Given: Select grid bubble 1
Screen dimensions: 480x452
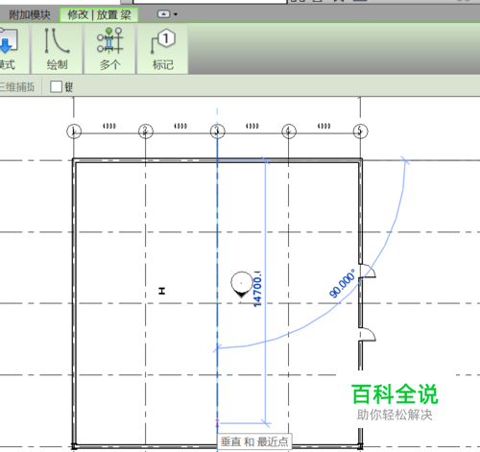Looking at the screenshot, I should point(74,131).
